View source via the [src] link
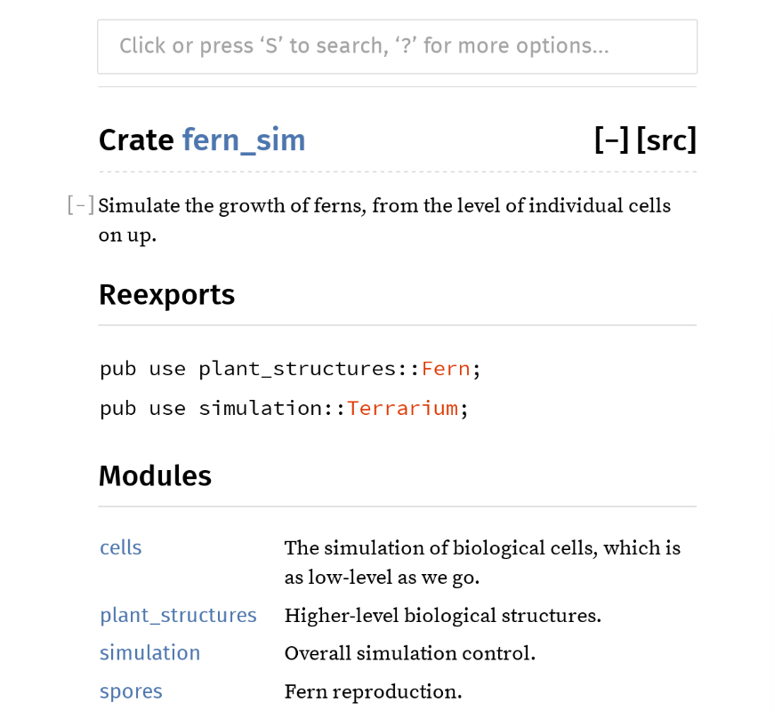 pos(666,140)
